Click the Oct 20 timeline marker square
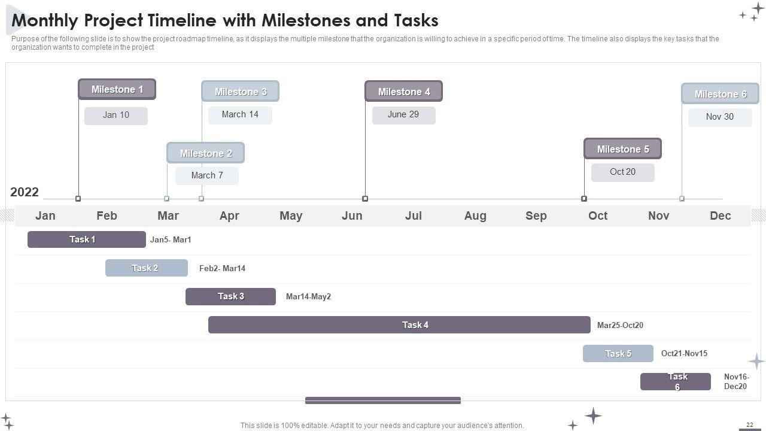This screenshot has width=766, height=431. (x=584, y=199)
